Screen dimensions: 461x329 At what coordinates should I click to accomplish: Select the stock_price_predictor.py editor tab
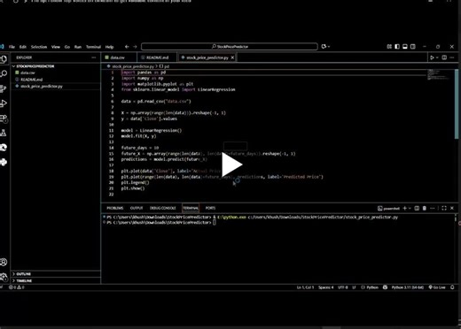click(x=207, y=57)
